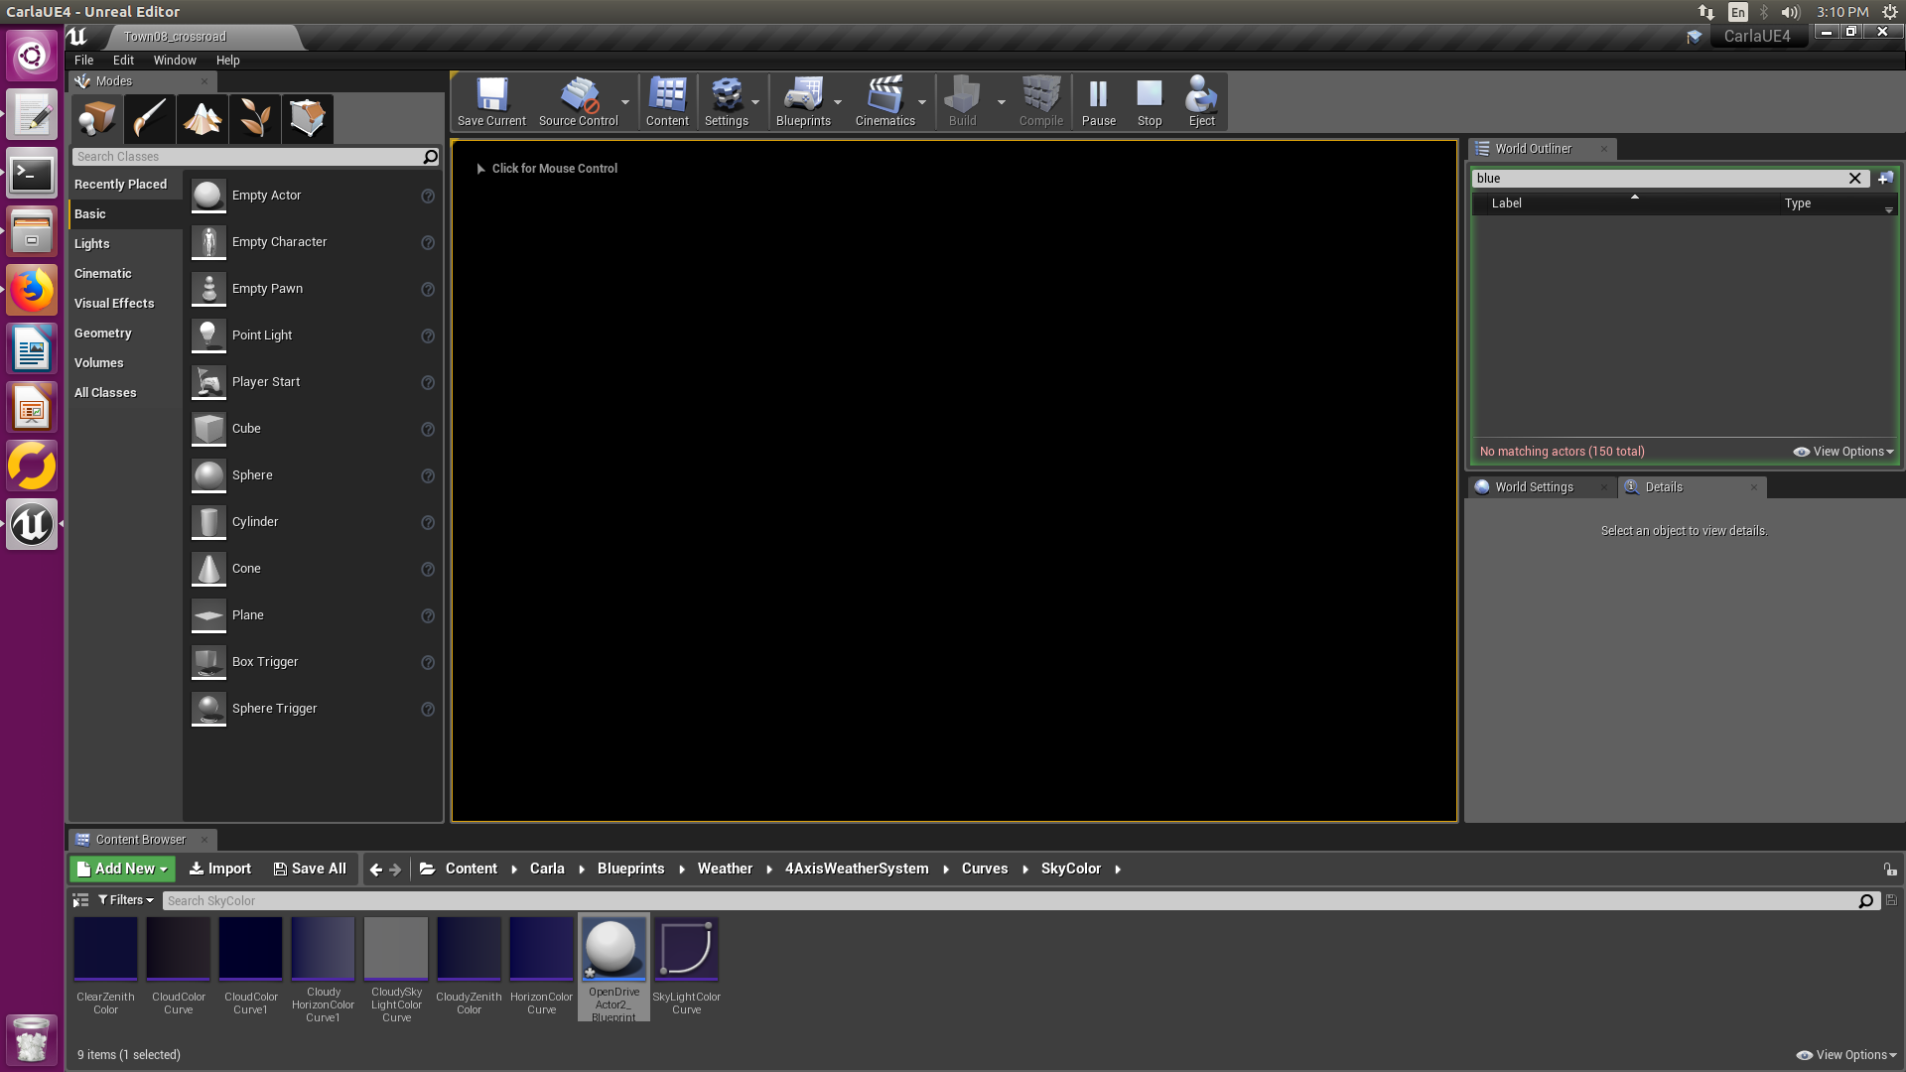1906x1072 pixels.
Task: Open Firefox from the Ubuntu dock
Action: [32, 291]
